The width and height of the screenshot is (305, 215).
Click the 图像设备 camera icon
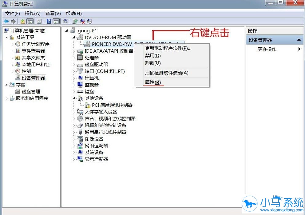pos(80,139)
